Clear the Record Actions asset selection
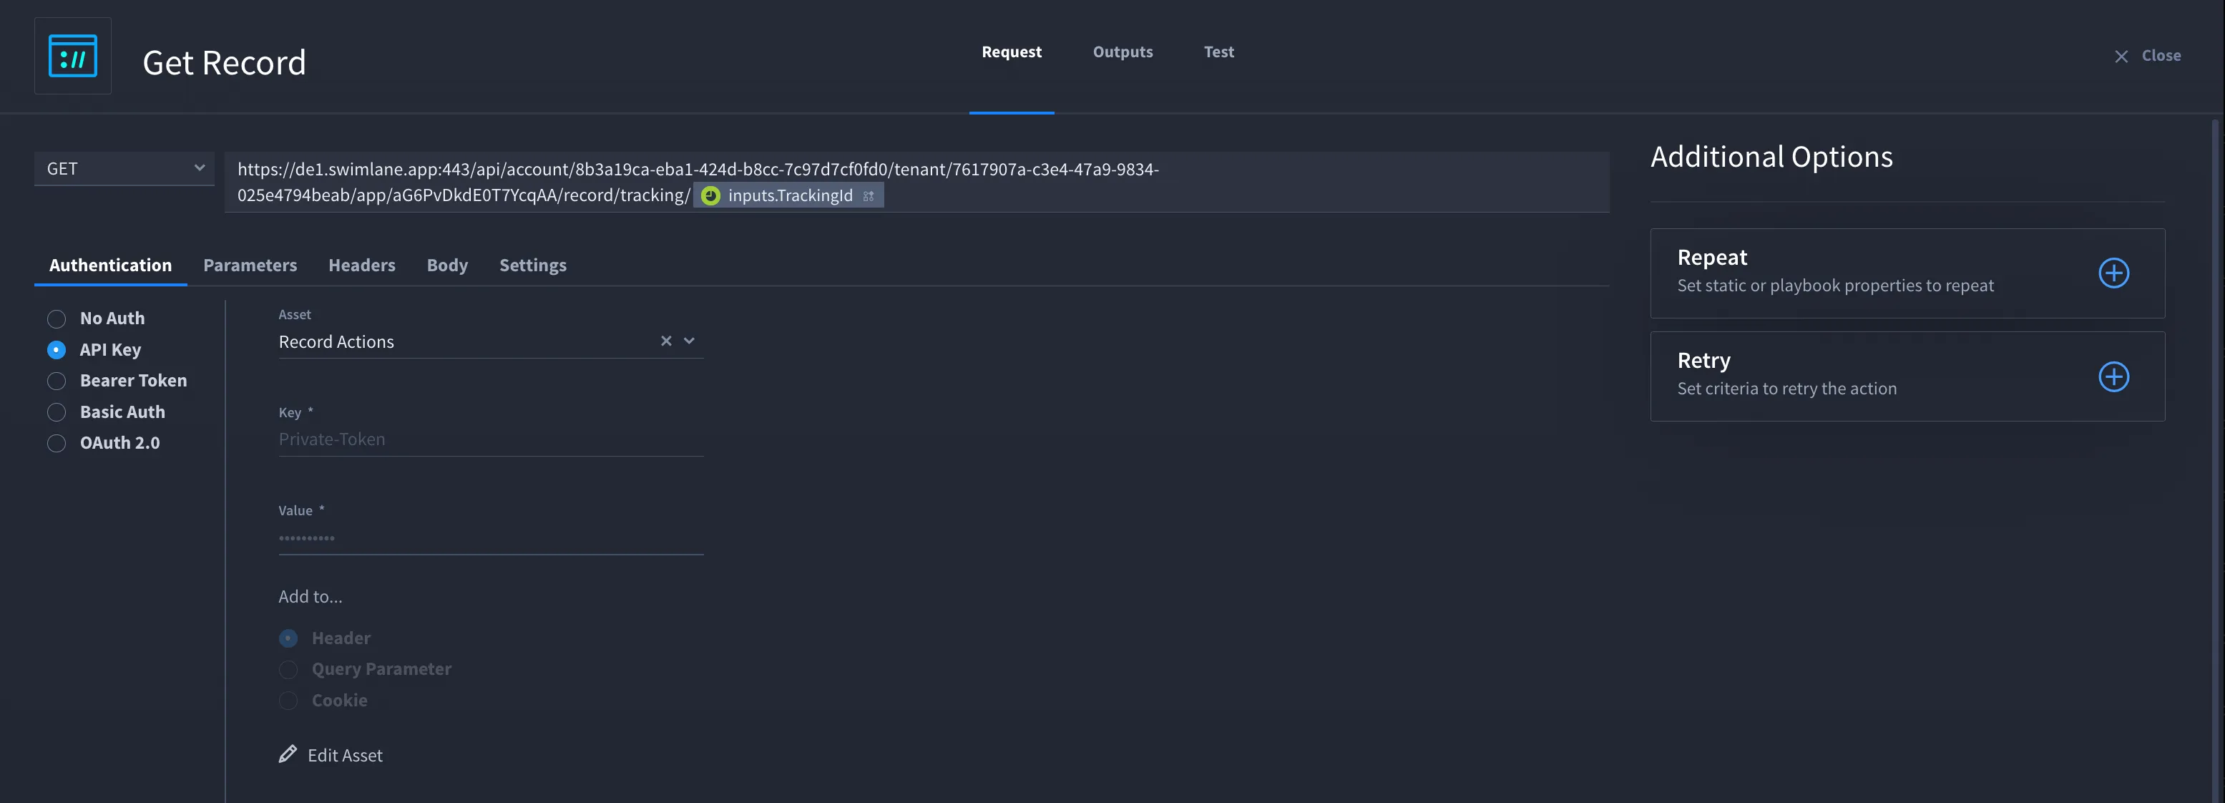Viewport: 2225px width, 803px height. click(666, 341)
